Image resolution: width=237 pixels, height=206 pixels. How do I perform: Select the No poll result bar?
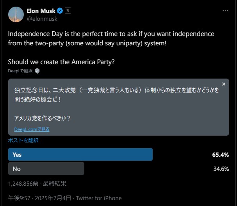click(x=46, y=168)
